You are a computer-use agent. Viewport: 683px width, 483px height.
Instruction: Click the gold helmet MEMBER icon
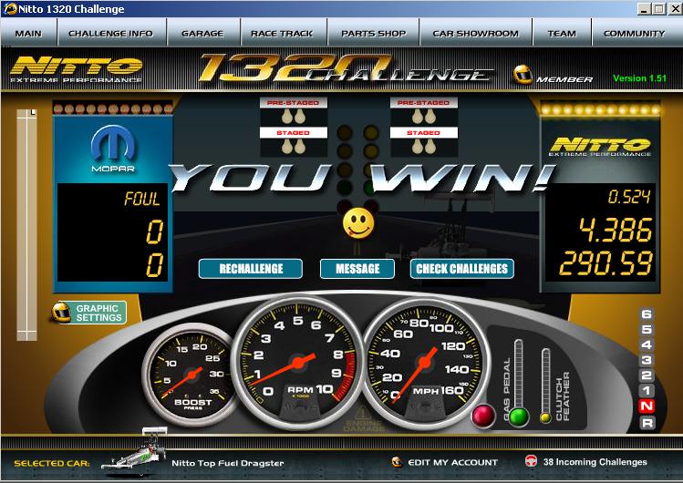tap(523, 75)
